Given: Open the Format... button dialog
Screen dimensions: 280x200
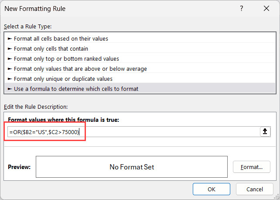Looking at the screenshot, I should (252, 167).
